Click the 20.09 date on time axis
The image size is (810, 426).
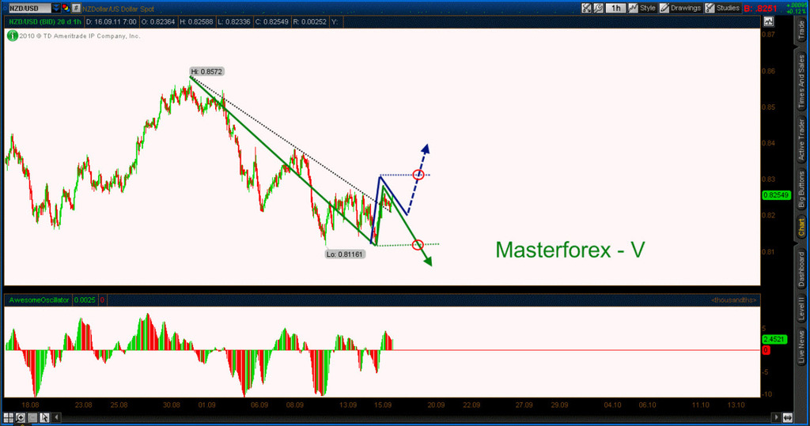click(436, 405)
